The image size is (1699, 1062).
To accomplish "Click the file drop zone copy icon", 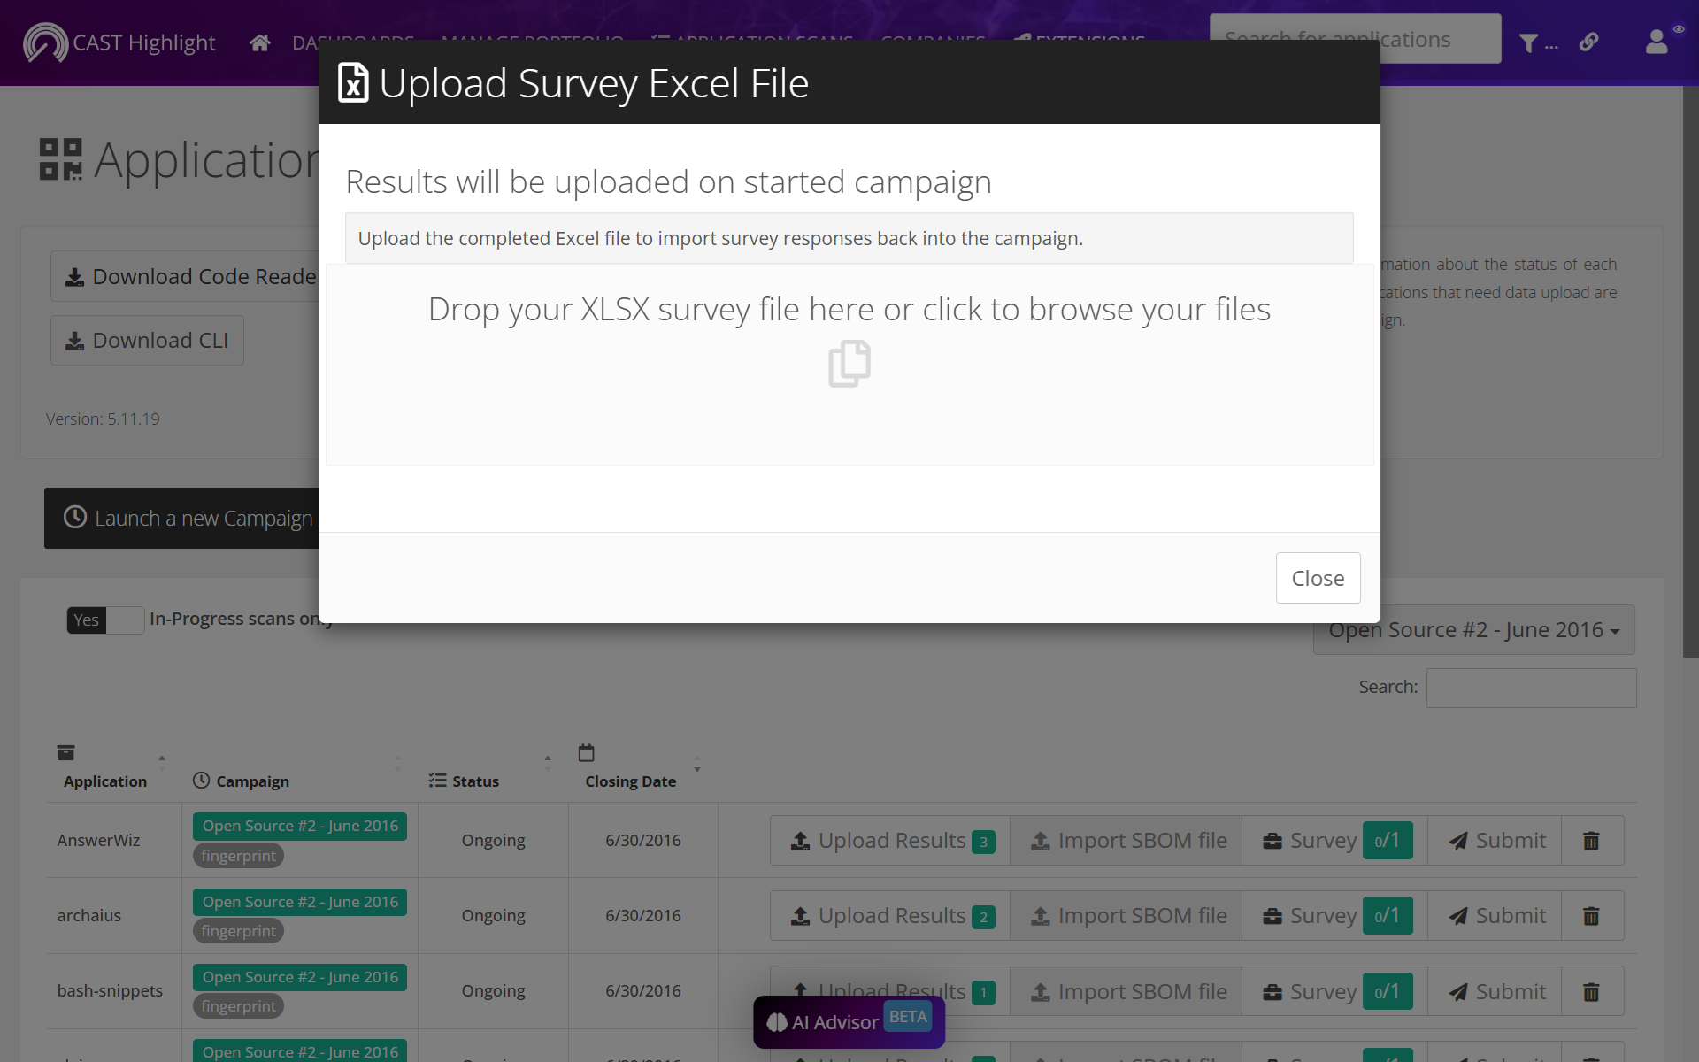I will [849, 363].
